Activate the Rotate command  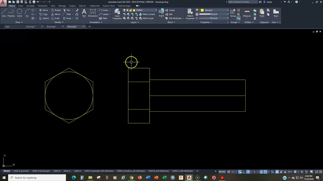tap(56, 10)
